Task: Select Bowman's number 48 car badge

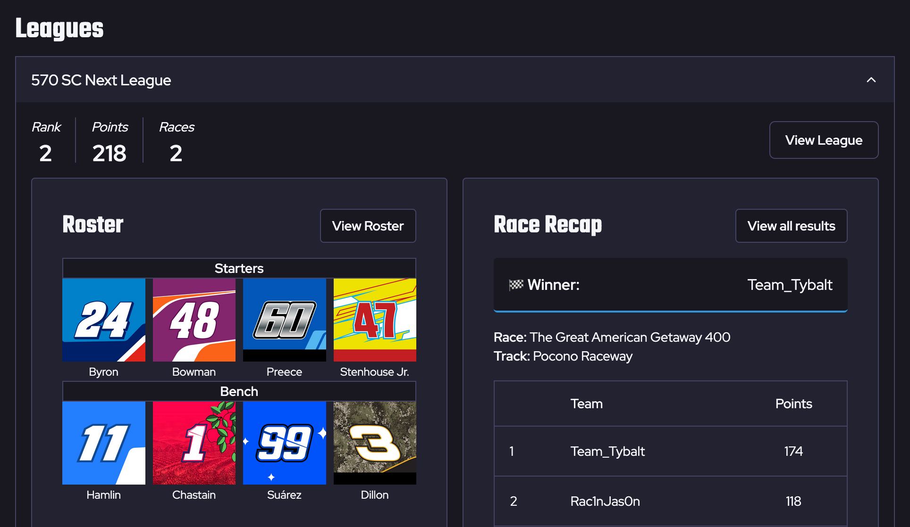Action: 194,320
